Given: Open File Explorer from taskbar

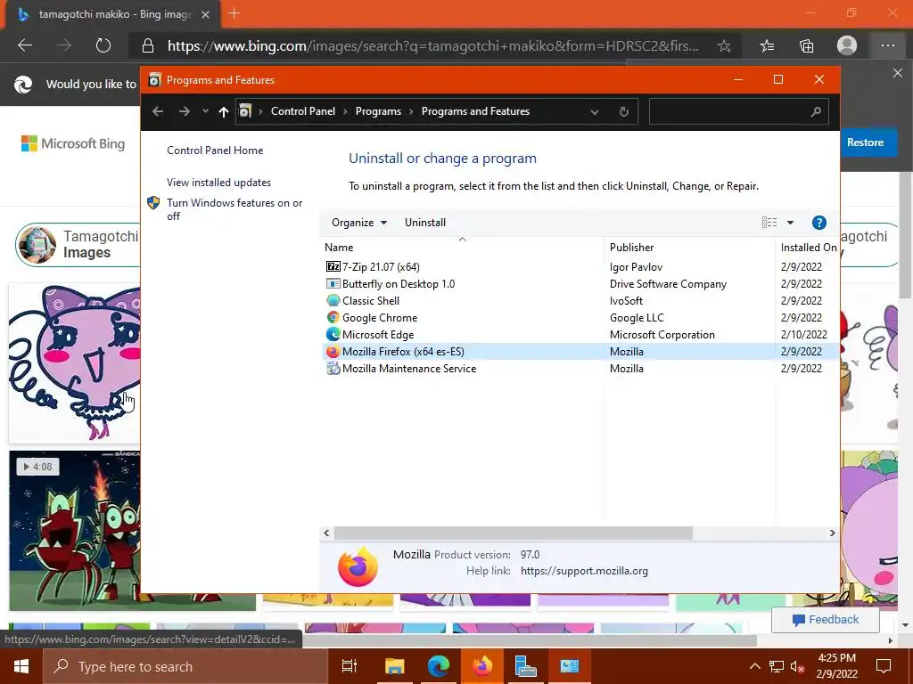Looking at the screenshot, I should (394, 666).
